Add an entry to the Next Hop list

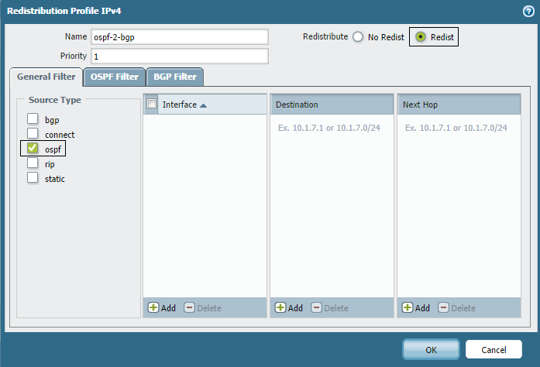click(416, 308)
